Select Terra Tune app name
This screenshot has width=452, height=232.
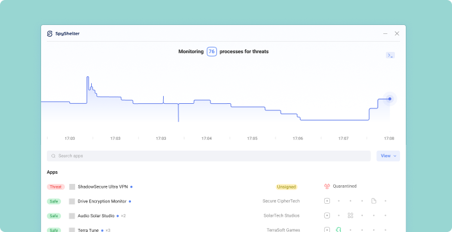click(88, 230)
